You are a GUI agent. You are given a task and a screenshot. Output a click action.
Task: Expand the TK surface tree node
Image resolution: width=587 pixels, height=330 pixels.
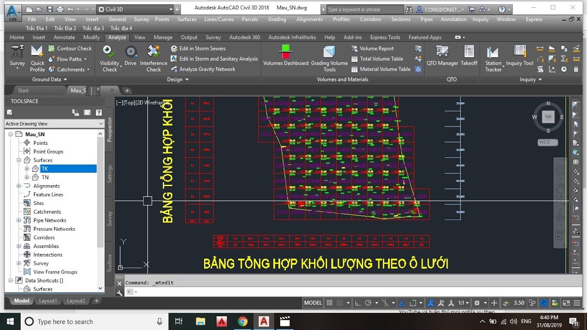27,169
